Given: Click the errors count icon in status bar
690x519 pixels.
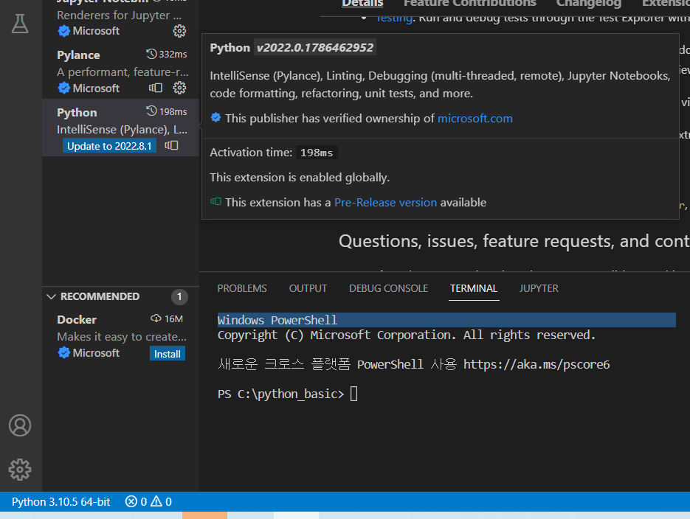Looking at the screenshot, I should [131, 501].
